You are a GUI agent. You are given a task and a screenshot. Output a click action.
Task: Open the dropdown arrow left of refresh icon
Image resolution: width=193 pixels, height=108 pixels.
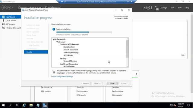144,8
